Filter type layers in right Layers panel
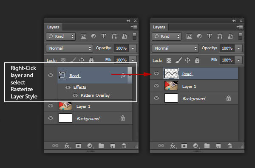255x168 pixels. coord(209,36)
